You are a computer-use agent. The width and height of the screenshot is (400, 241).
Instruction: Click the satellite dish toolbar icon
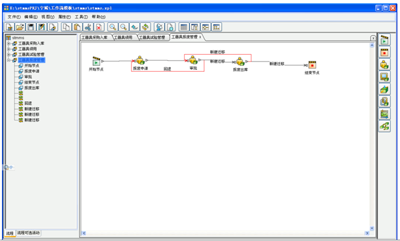pos(159,27)
